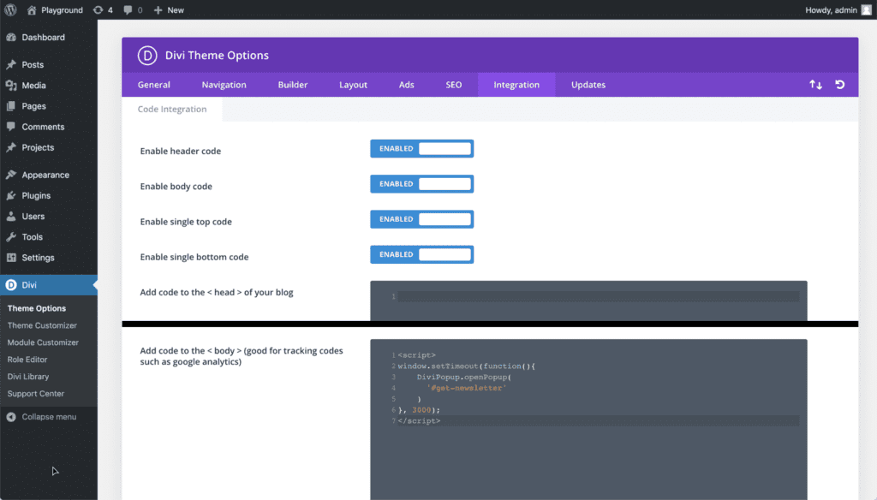Click the Appearance brush icon in sidebar

(11, 175)
